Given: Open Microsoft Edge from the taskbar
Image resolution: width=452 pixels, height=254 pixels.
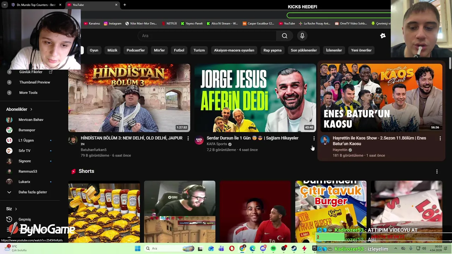Looking at the screenshot, I should [x=252, y=248].
